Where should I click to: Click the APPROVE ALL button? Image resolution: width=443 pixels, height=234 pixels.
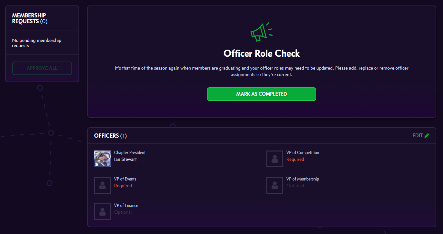pyautogui.click(x=42, y=68)
